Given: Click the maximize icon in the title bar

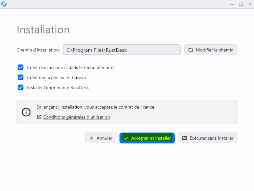Looking at the screenshot, I should [241, 4].
